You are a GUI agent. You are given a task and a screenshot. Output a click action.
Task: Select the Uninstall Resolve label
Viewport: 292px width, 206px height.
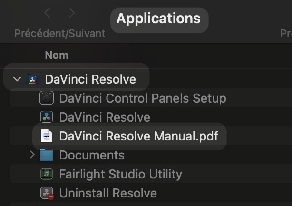(x=108, y=193)
